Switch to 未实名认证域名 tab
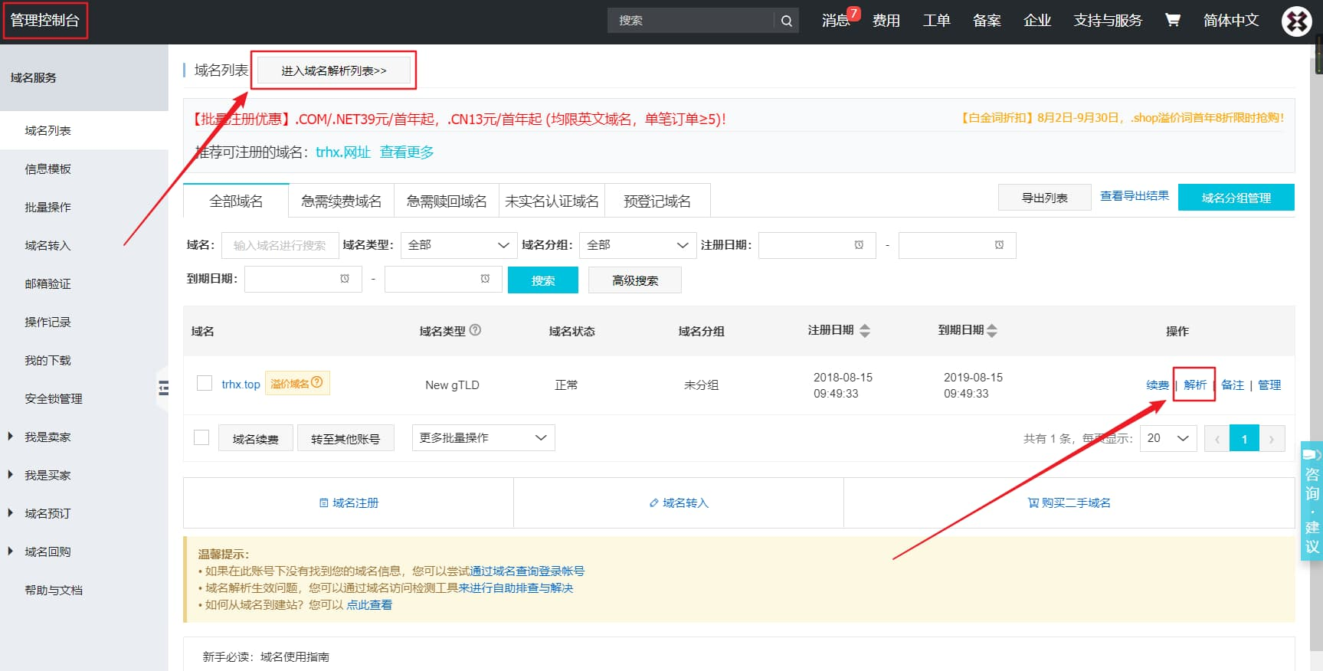1323x671 pixels. pos(552,201)
